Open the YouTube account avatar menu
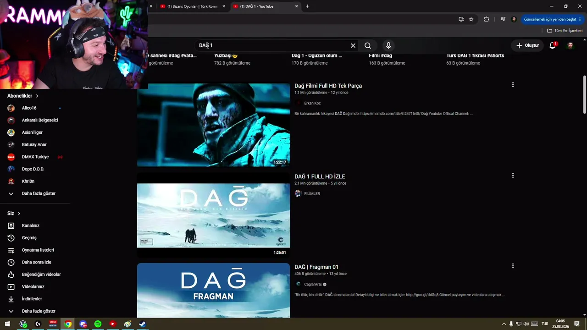 [570, 45]
